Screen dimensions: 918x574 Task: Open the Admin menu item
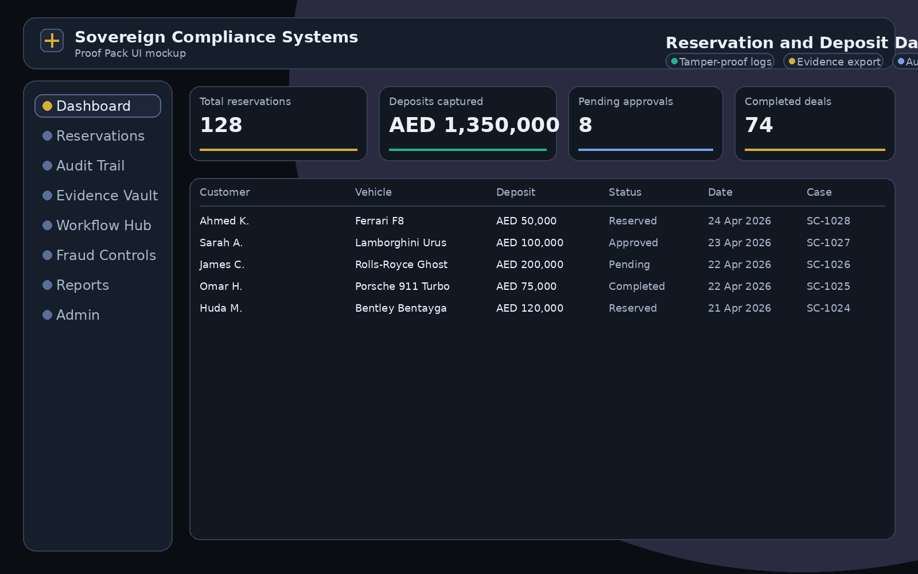pyautogui.click(x=77, y=315)
